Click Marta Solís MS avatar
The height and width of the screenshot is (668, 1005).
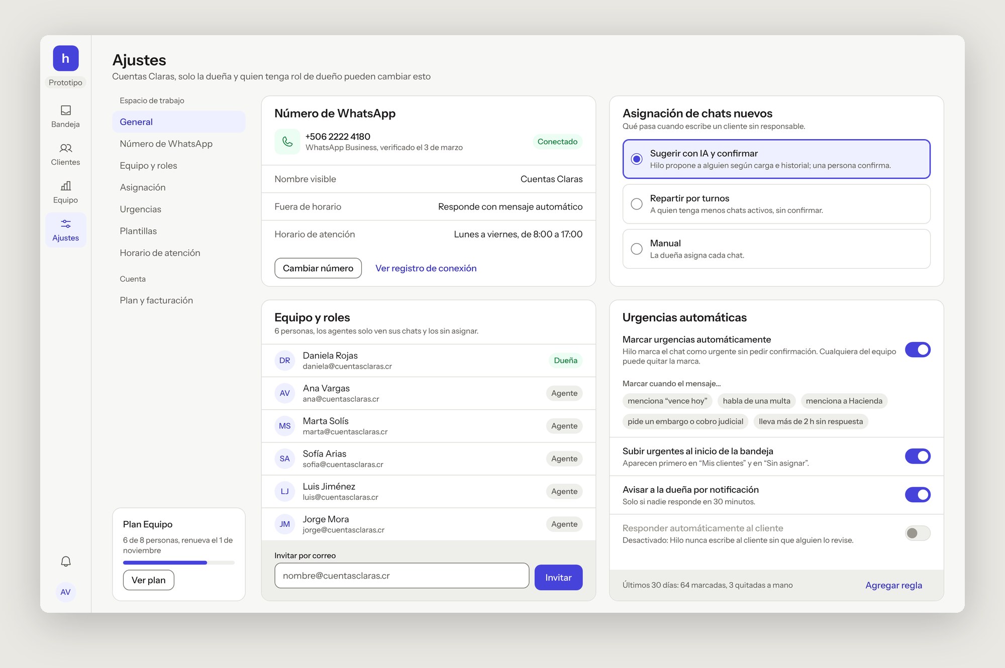tap(285, 426)
